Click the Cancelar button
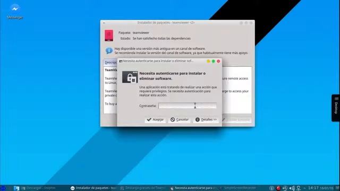 point(180,119)
